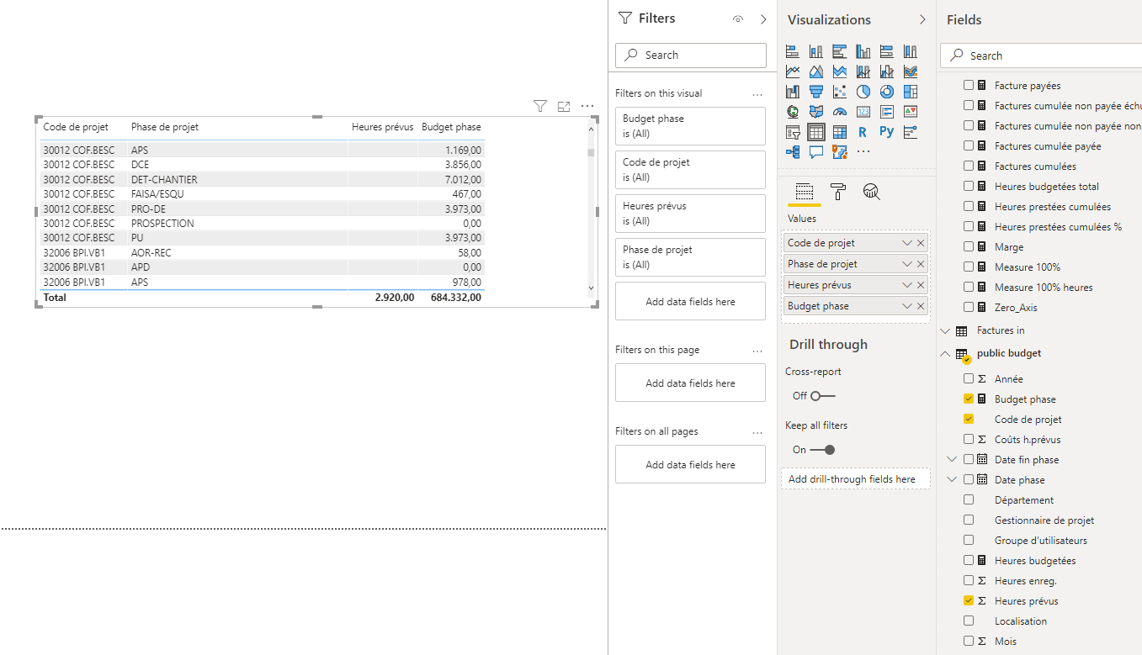Uncheck the Budget phase field checkbox
This screenshot has width=1142, height=655.
(x=969, y=399)
